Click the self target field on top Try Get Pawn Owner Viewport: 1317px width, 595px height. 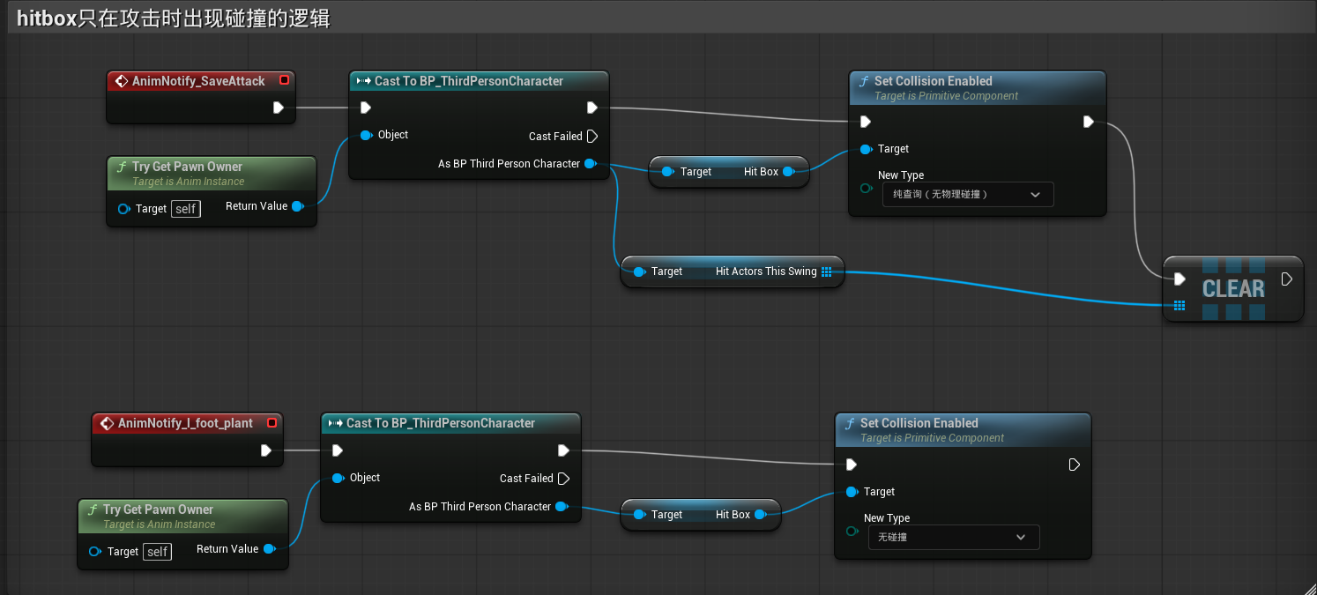click(186, 209)
